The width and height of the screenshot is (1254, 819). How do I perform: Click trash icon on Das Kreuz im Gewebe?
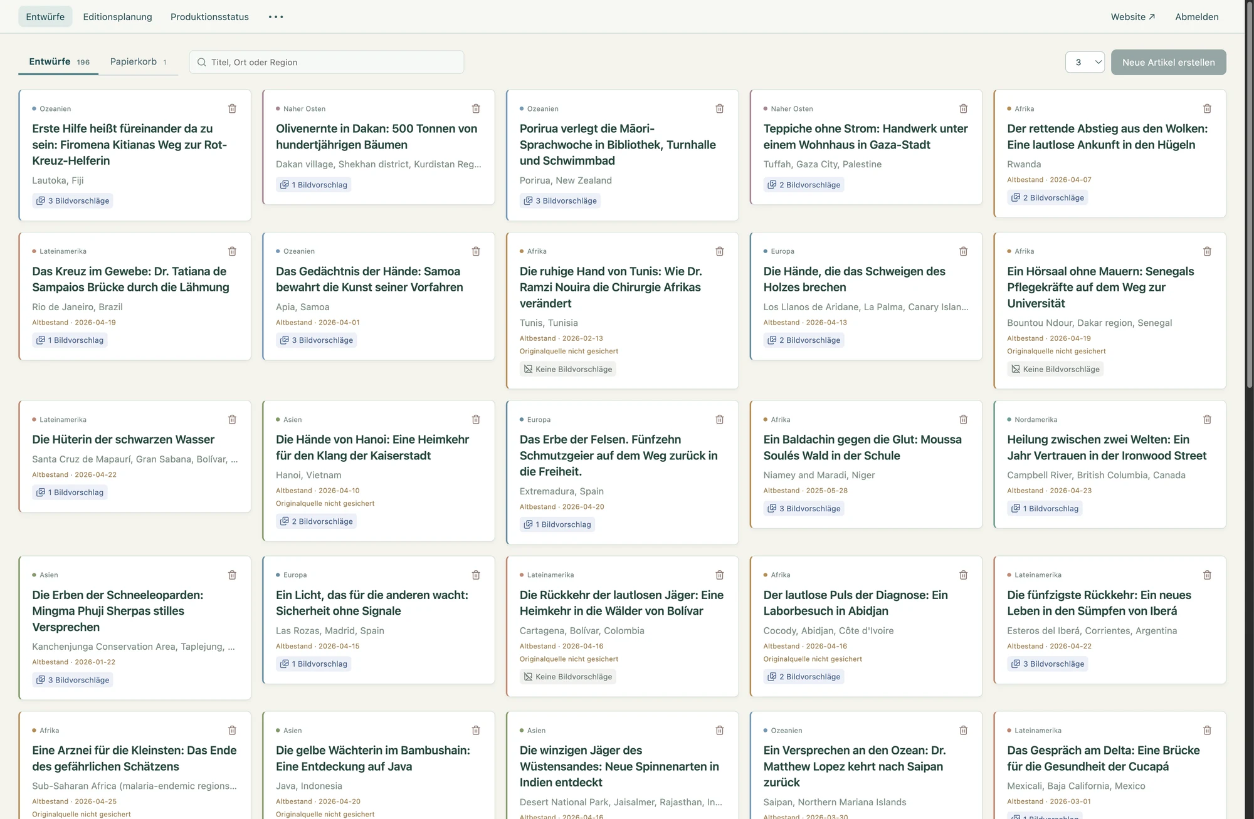232,251
